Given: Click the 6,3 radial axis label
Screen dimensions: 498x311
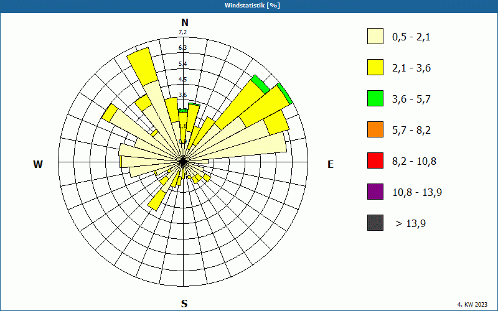Looking at the screenshot, I should [182, 48].
